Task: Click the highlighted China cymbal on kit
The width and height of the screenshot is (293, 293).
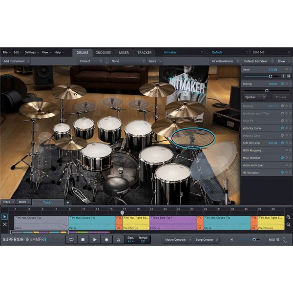Action: click(x=193, y=138)
